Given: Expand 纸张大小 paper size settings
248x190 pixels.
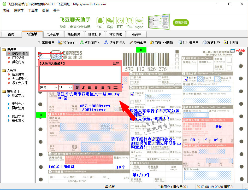Looking at the screenshot, I should click(16, 104).
